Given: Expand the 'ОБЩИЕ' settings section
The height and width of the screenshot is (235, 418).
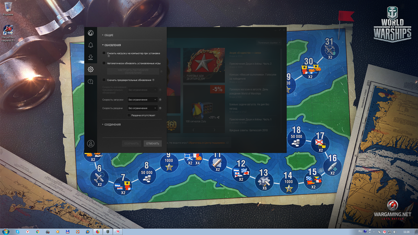Looking at the screenshot, I should click(108, 35).
